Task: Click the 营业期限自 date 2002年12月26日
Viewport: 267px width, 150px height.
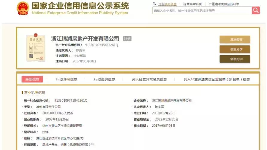Action: coord(57,119)
